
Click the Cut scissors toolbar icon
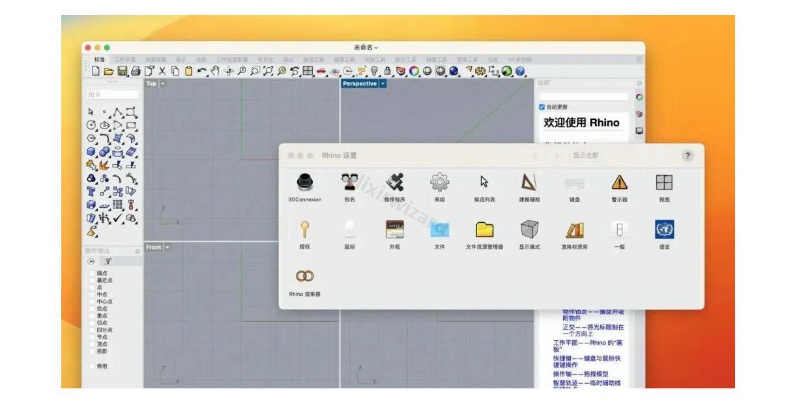coord(162,70)
